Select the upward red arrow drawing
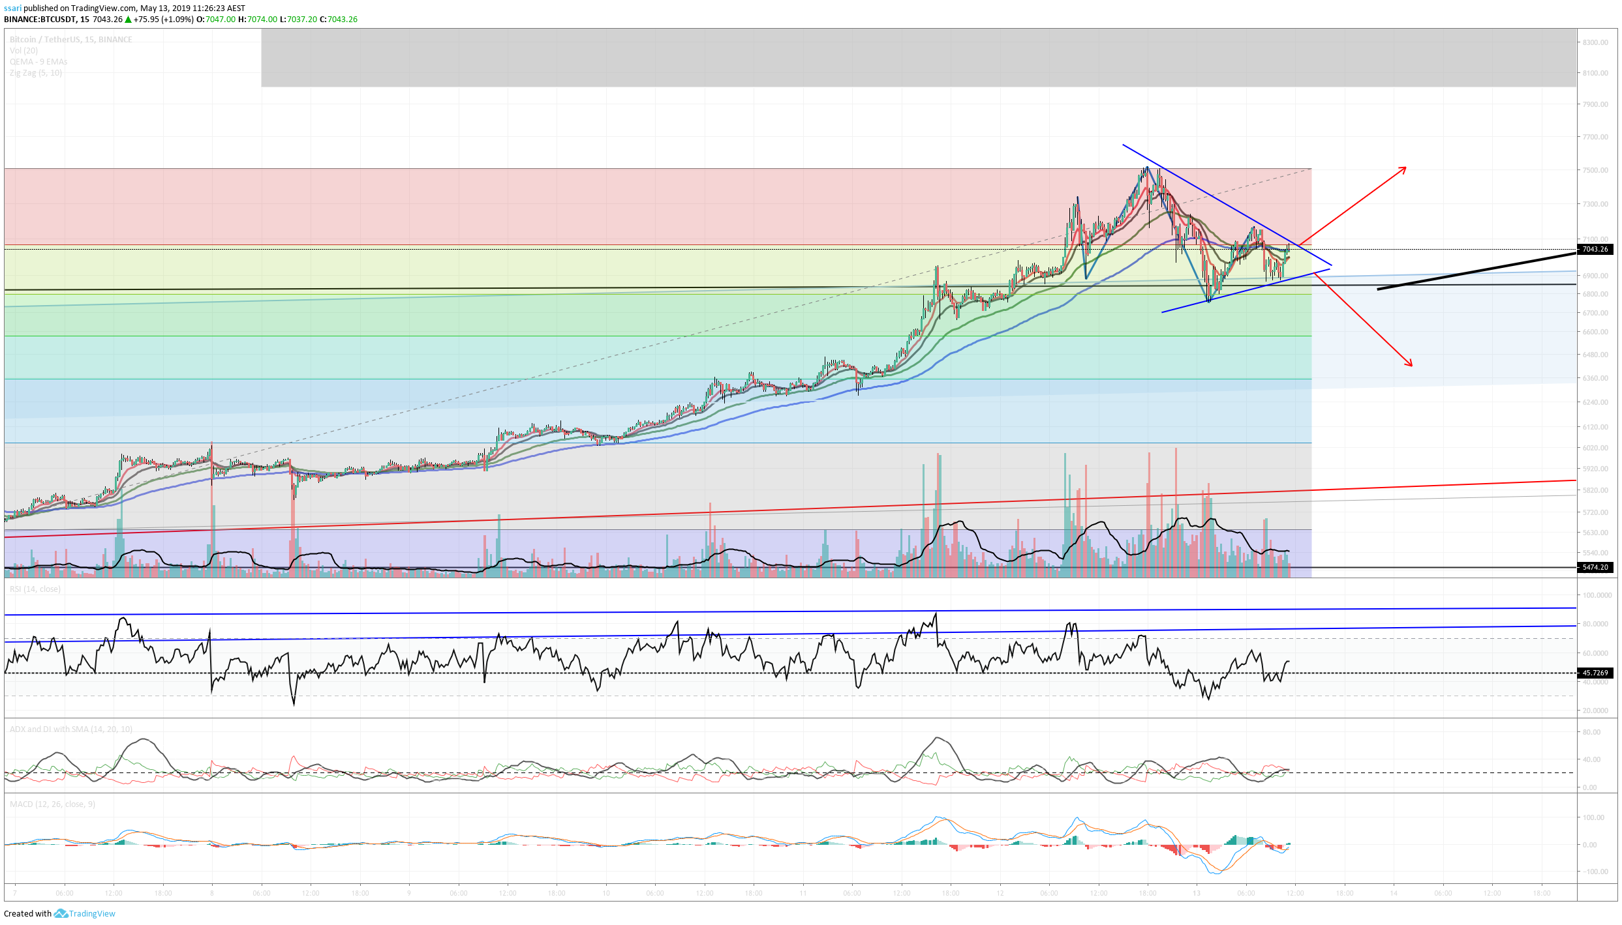The width and height of the screenshot is (1622, 925). point(1353,207)
